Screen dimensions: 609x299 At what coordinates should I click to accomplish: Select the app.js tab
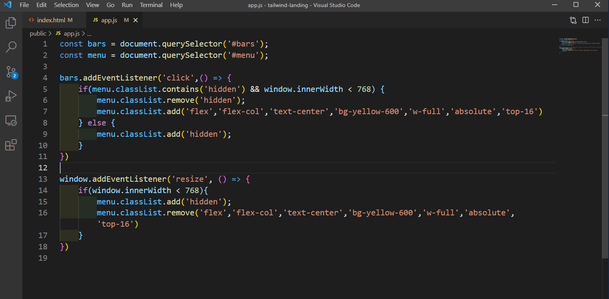point(113,20)
